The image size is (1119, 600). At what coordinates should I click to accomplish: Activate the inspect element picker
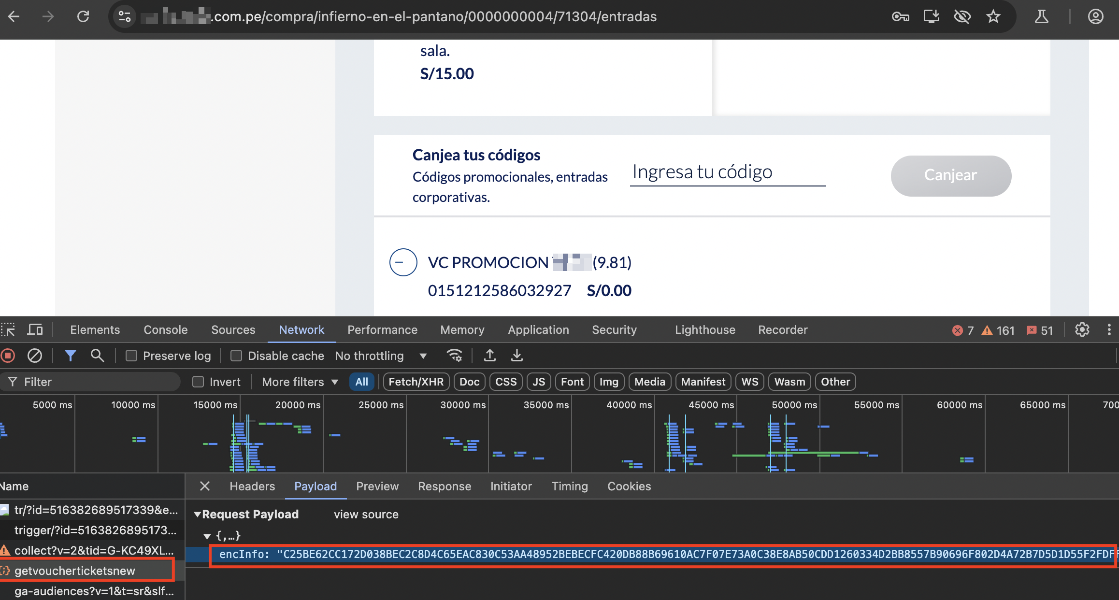[8, 330]
